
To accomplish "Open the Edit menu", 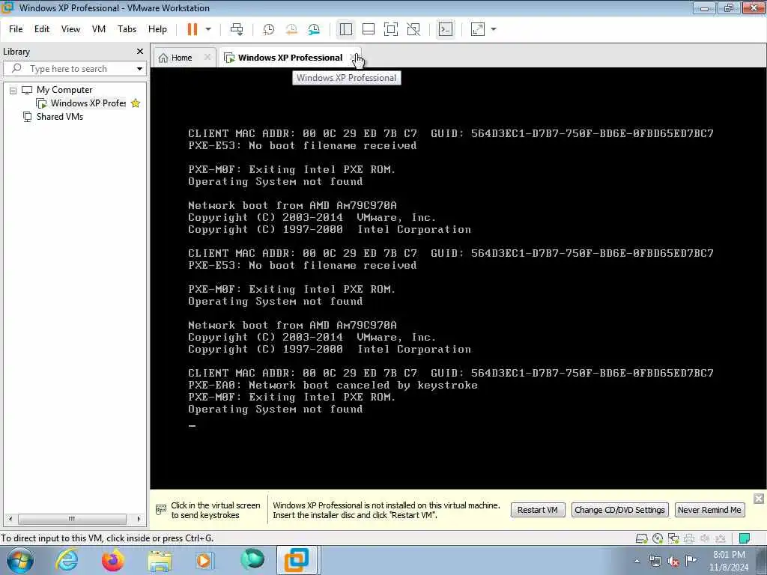I will point(42,29).
